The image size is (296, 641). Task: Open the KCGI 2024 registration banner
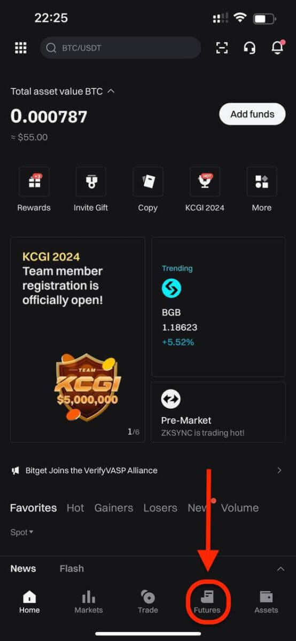pyautogui.click(x=77, y=340)
